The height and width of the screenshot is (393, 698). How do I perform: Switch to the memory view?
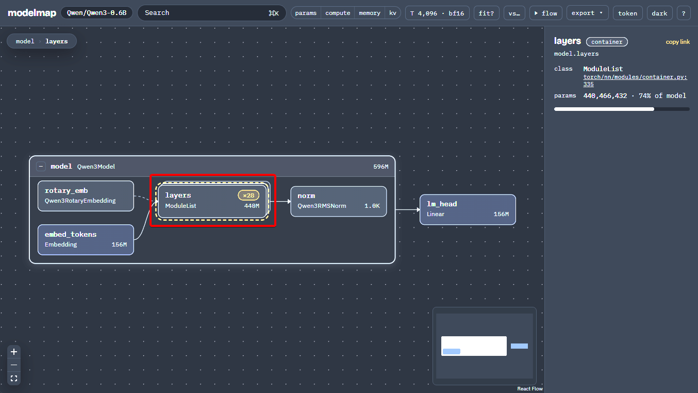[370, 13]
